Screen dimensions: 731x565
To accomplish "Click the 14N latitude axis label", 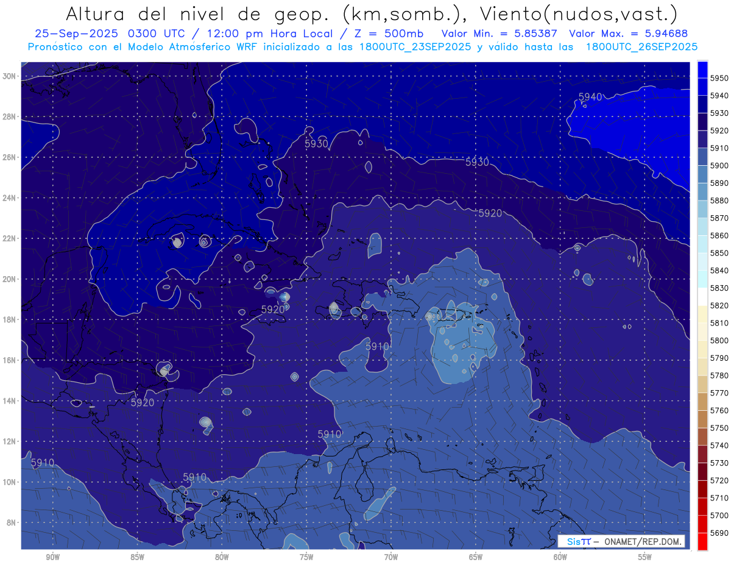I will coord(9,401).
